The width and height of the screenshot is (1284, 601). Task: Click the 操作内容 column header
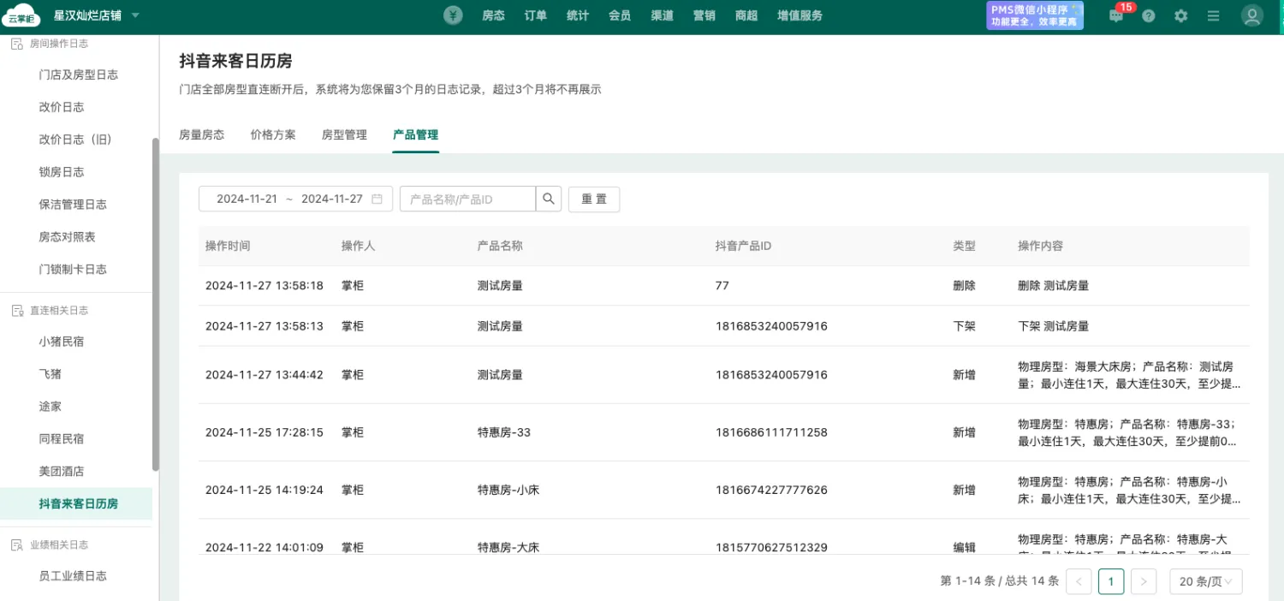[1040, 246]
